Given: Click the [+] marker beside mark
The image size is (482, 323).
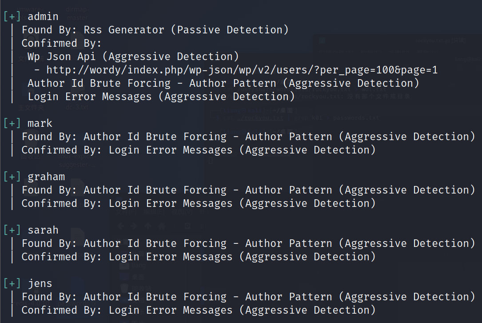Looking at the screenshot, I should (12, 123).
